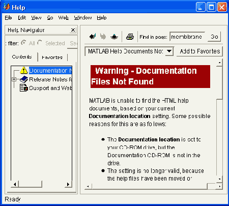Click Warning - Documentation Files Not Found heading

(x=150, y=76)
